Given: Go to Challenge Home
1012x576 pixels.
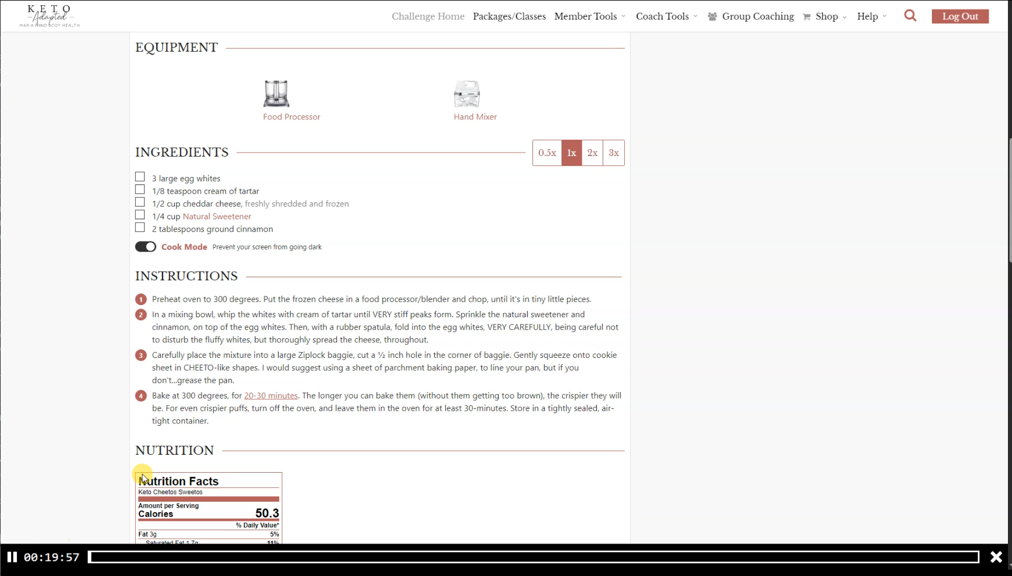Looking at the screenshot, I should 428,16.
